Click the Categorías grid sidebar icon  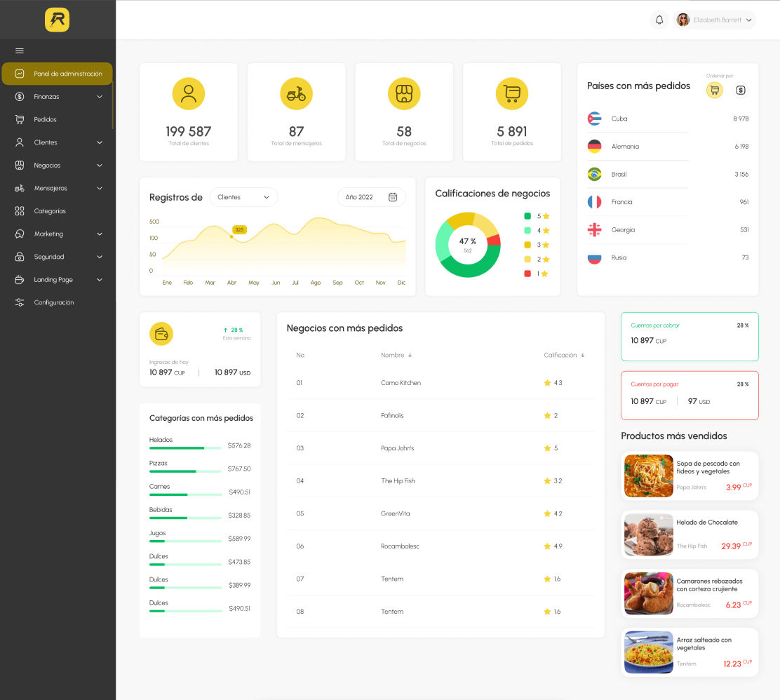point(20,211)
